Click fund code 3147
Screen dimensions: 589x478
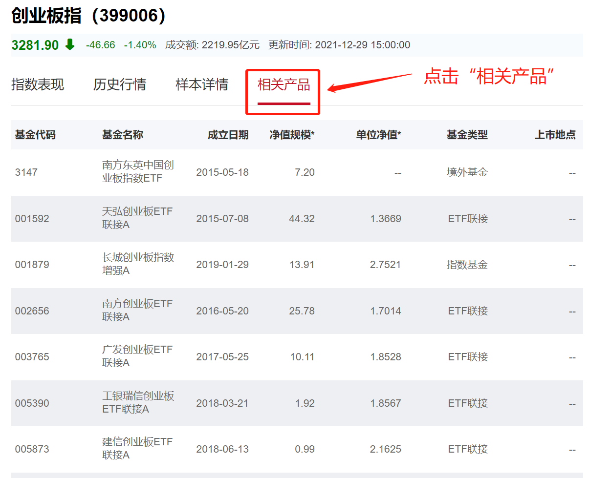pyautogui.click(x=26, y=172)
